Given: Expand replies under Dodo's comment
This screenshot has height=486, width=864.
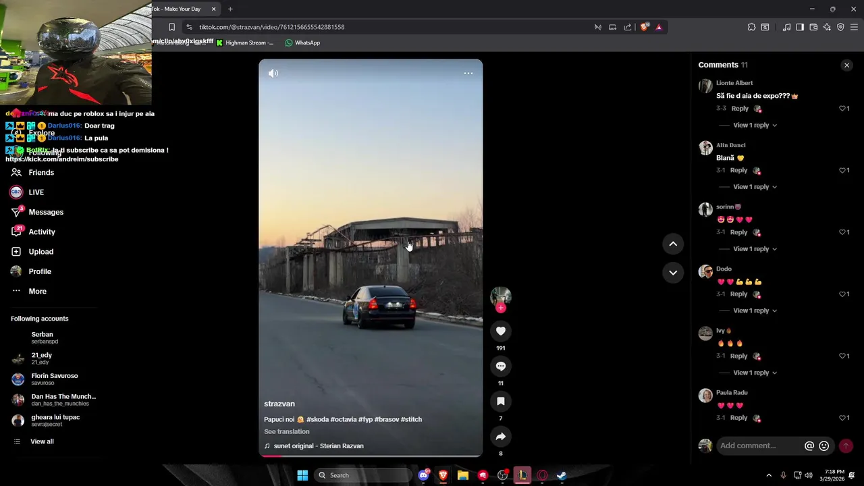Looking at the screenshot, I should [x=755, y=310].
